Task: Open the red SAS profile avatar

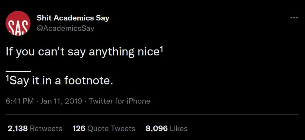Action: tap(18, 23)
